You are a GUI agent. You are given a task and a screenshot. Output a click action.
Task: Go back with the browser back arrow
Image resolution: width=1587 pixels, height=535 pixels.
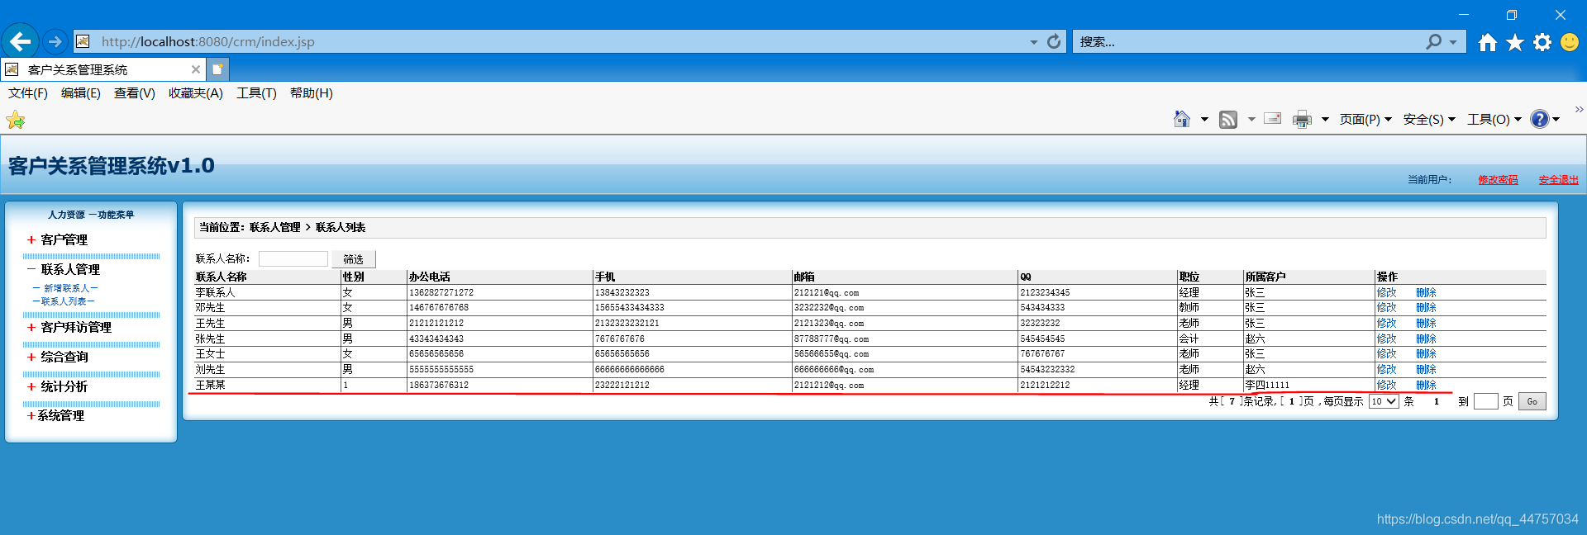pos(21,41)
